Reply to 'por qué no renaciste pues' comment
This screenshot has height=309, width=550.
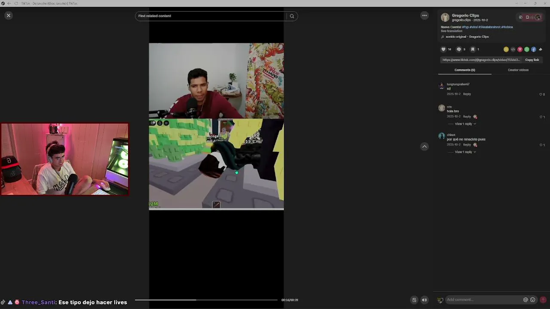click(x=467, y=145)
